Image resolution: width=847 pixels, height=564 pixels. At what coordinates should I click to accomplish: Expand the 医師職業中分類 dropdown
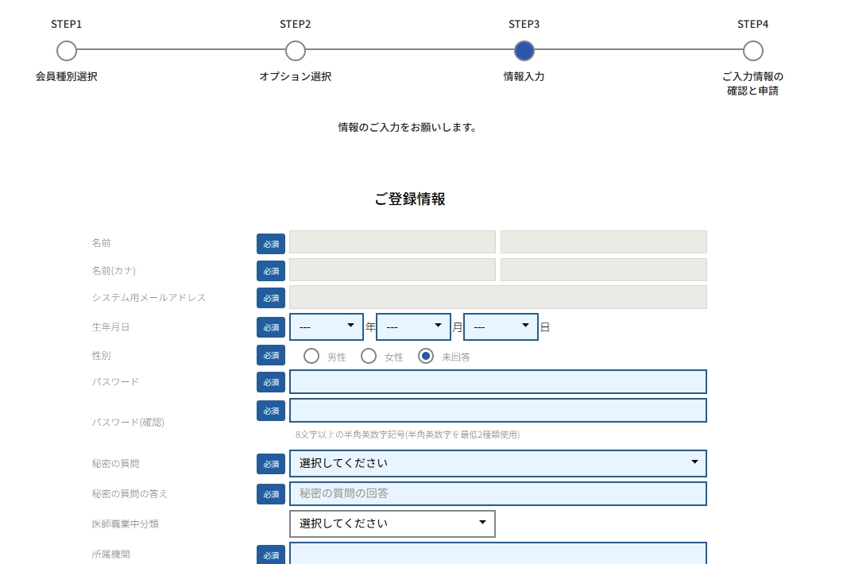(392, 523)
